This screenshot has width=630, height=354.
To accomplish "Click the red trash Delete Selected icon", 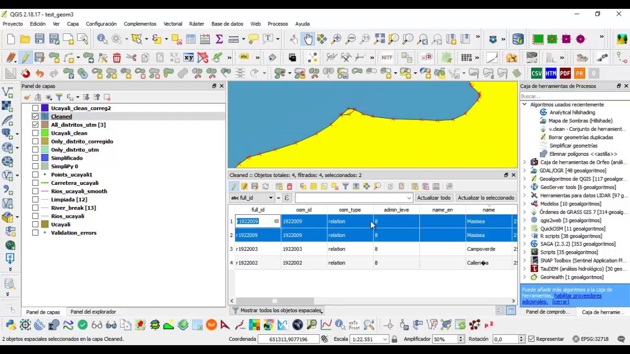I will coord(117,58).
